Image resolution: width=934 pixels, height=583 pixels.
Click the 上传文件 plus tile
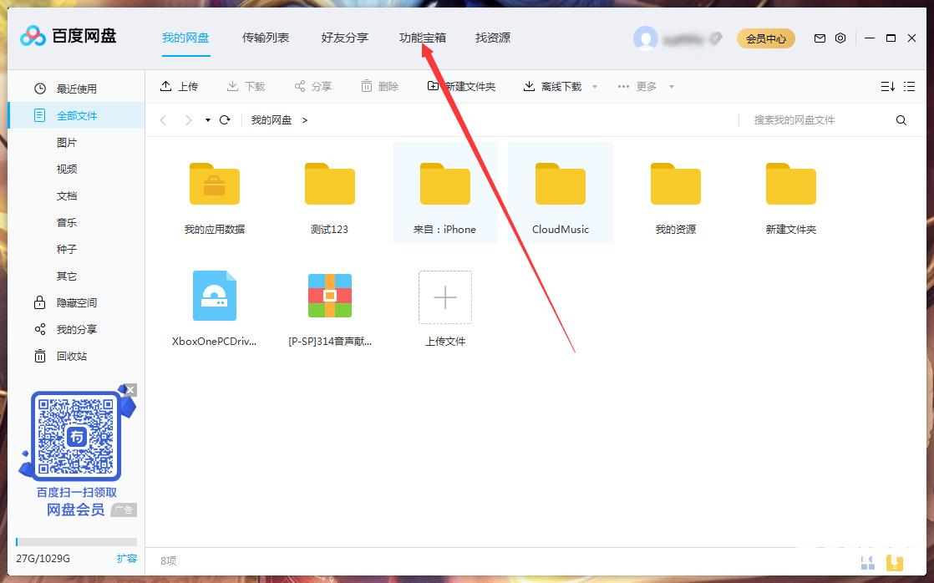click(x=445, y=297)
